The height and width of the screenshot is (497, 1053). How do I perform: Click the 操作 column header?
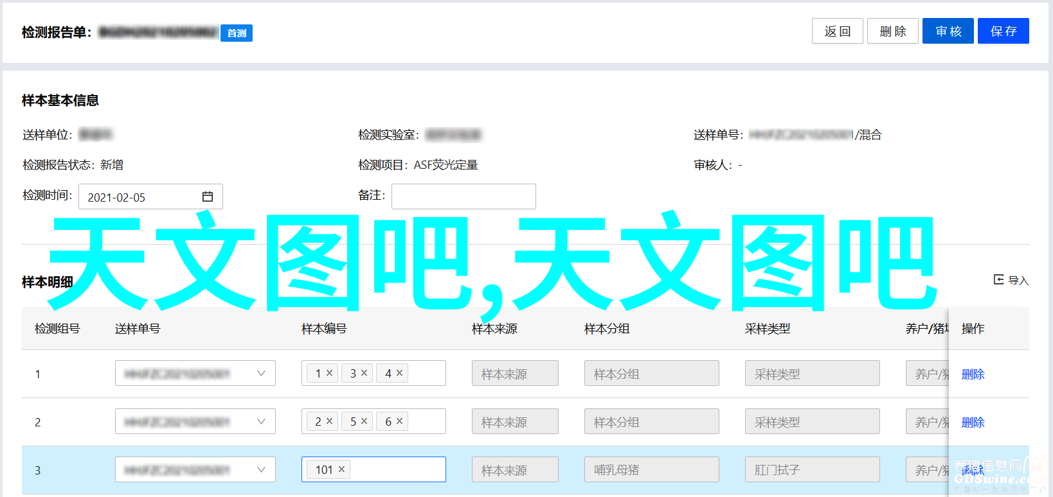click(x=973, y=328)
